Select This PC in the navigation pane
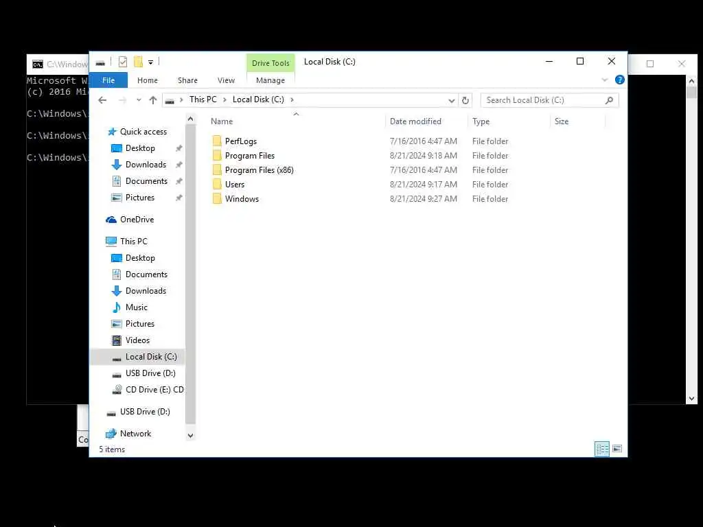This screenshot has height=527, width=703. pyautogui.click(x=134, y=241)
